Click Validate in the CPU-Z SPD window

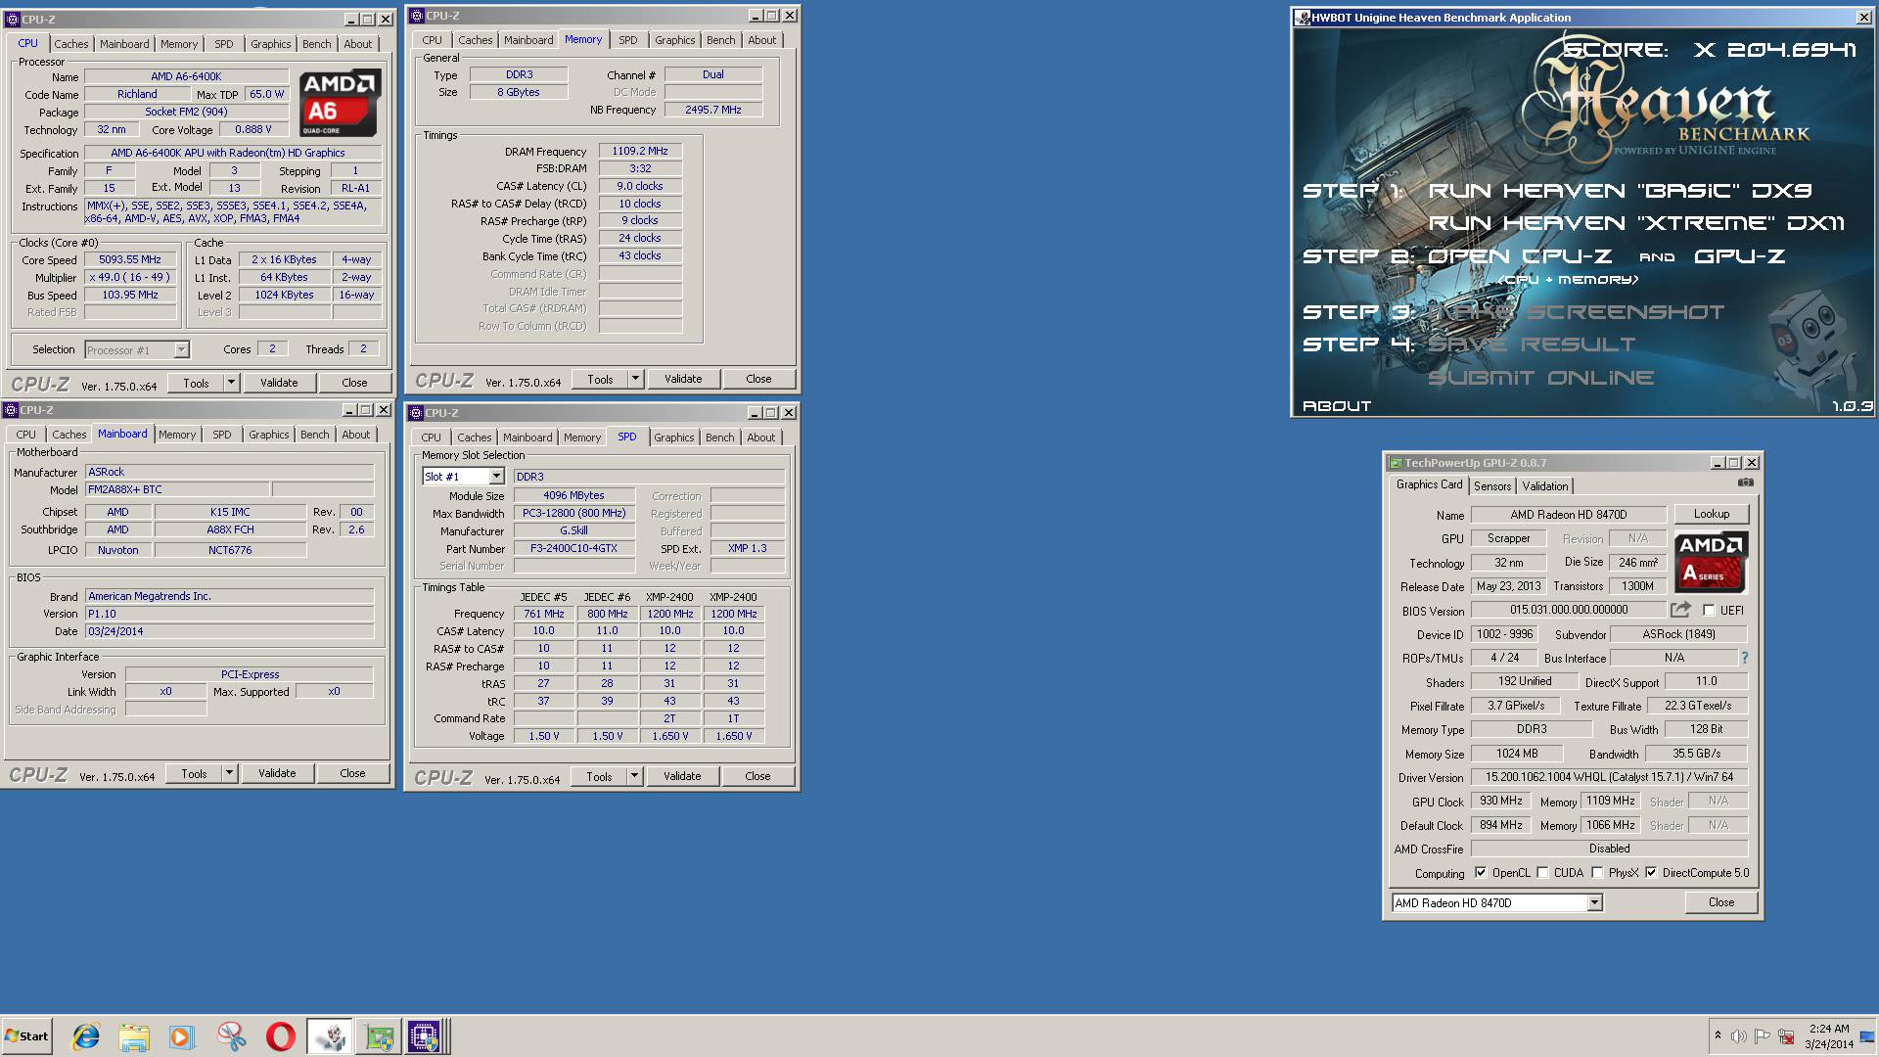click(682, 776)
